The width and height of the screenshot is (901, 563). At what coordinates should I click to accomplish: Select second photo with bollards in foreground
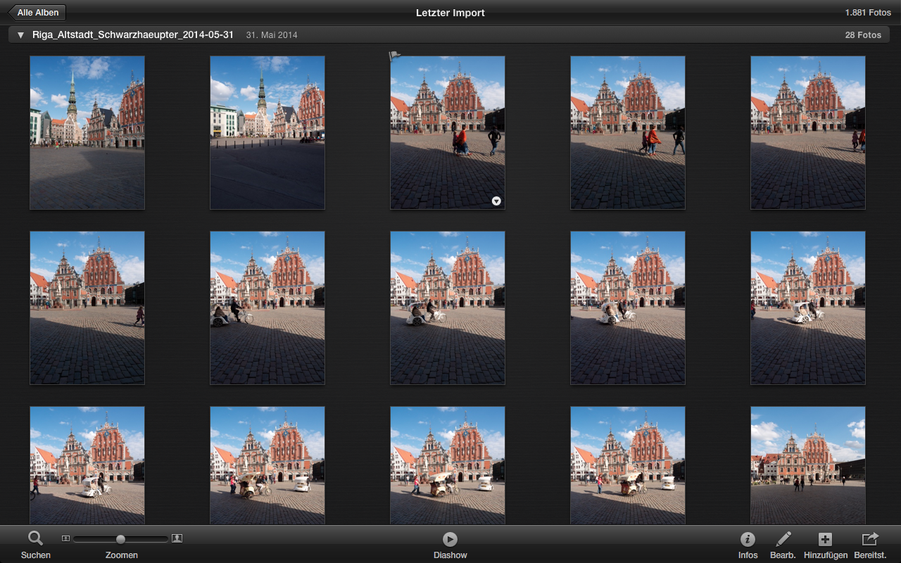(267, 133)
